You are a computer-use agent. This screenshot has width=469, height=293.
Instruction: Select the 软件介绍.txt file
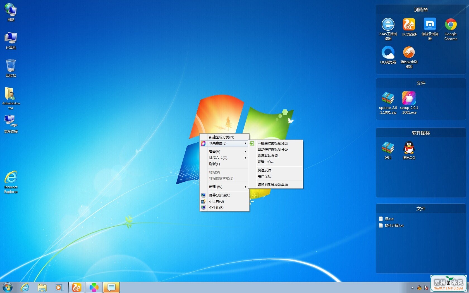(x=391, y=225)
